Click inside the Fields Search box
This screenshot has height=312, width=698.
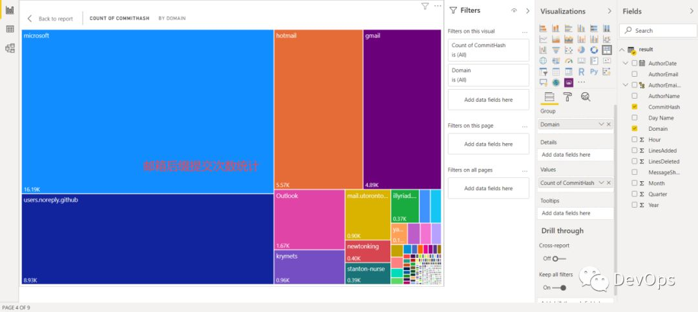point(658,31)
